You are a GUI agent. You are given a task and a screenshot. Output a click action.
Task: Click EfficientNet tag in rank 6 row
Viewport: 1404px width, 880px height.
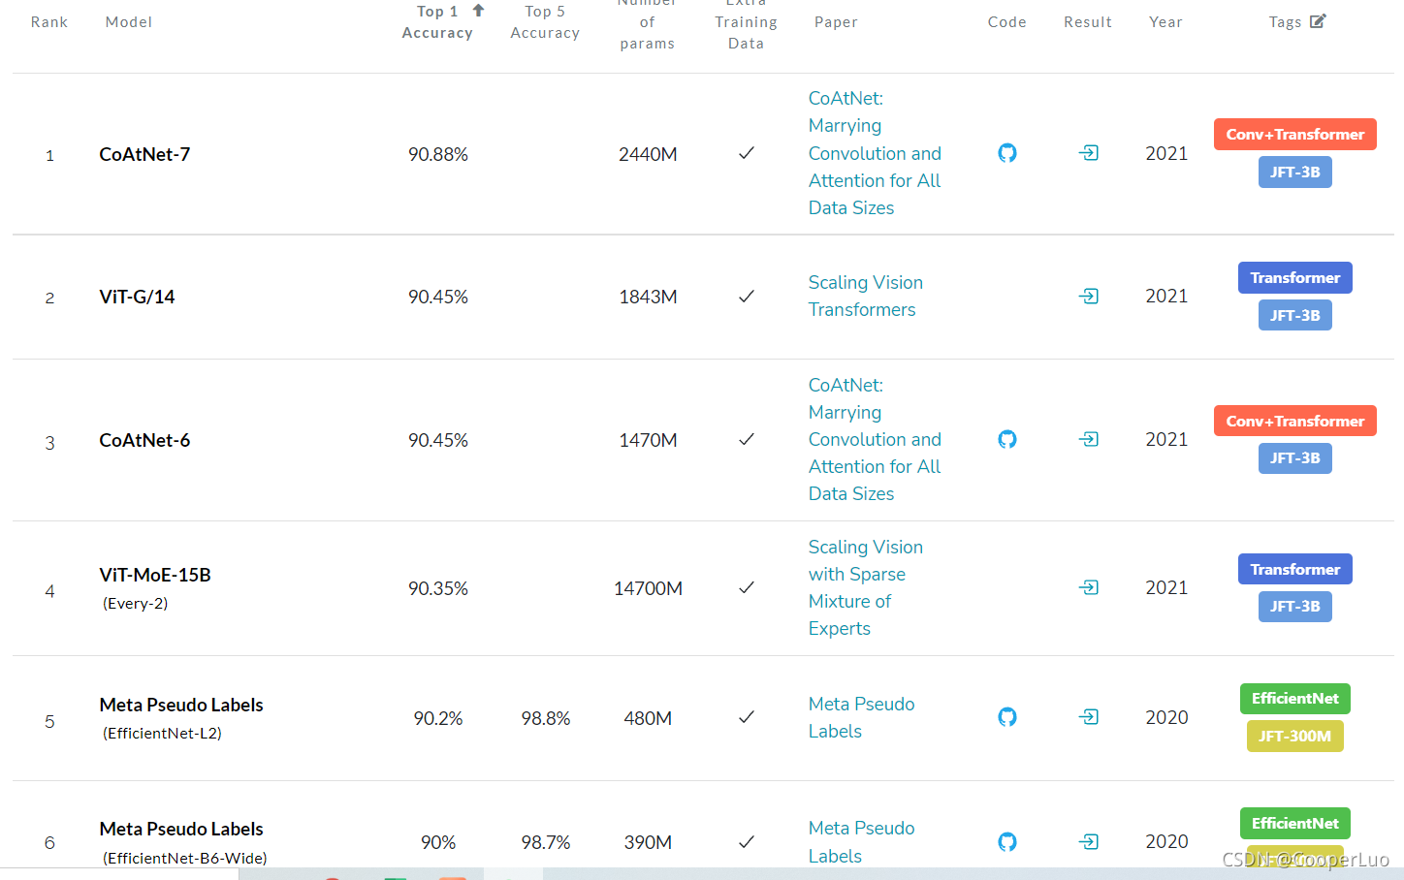click(x=1294, y=823)
